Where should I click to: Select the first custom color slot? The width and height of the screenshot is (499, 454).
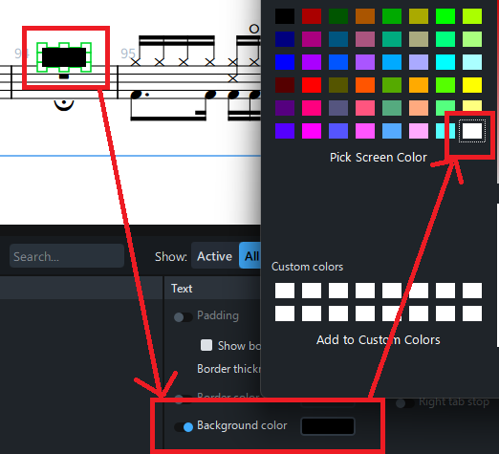click(x=285, y=291)
